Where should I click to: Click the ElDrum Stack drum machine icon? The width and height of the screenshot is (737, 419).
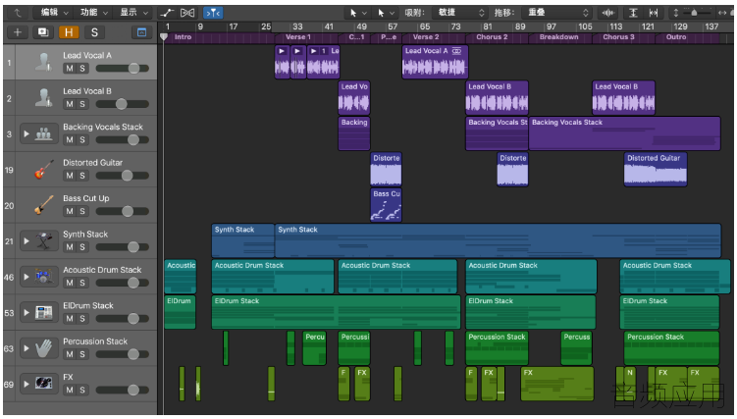pos(44,312)
